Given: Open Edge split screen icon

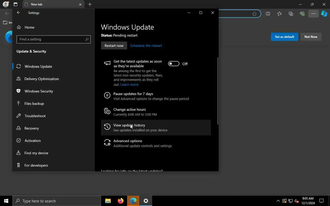Looking at the screenshot, I should 268,14.
